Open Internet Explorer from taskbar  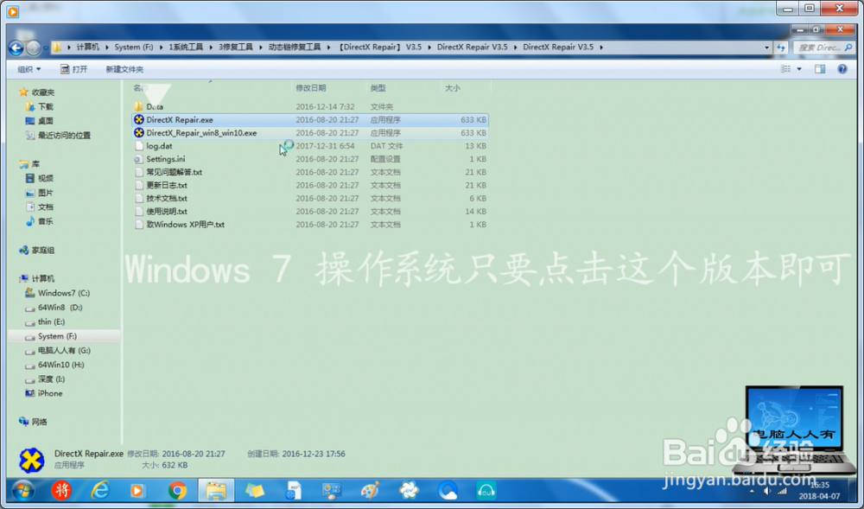pyautogui.click(x=99, y=490)
